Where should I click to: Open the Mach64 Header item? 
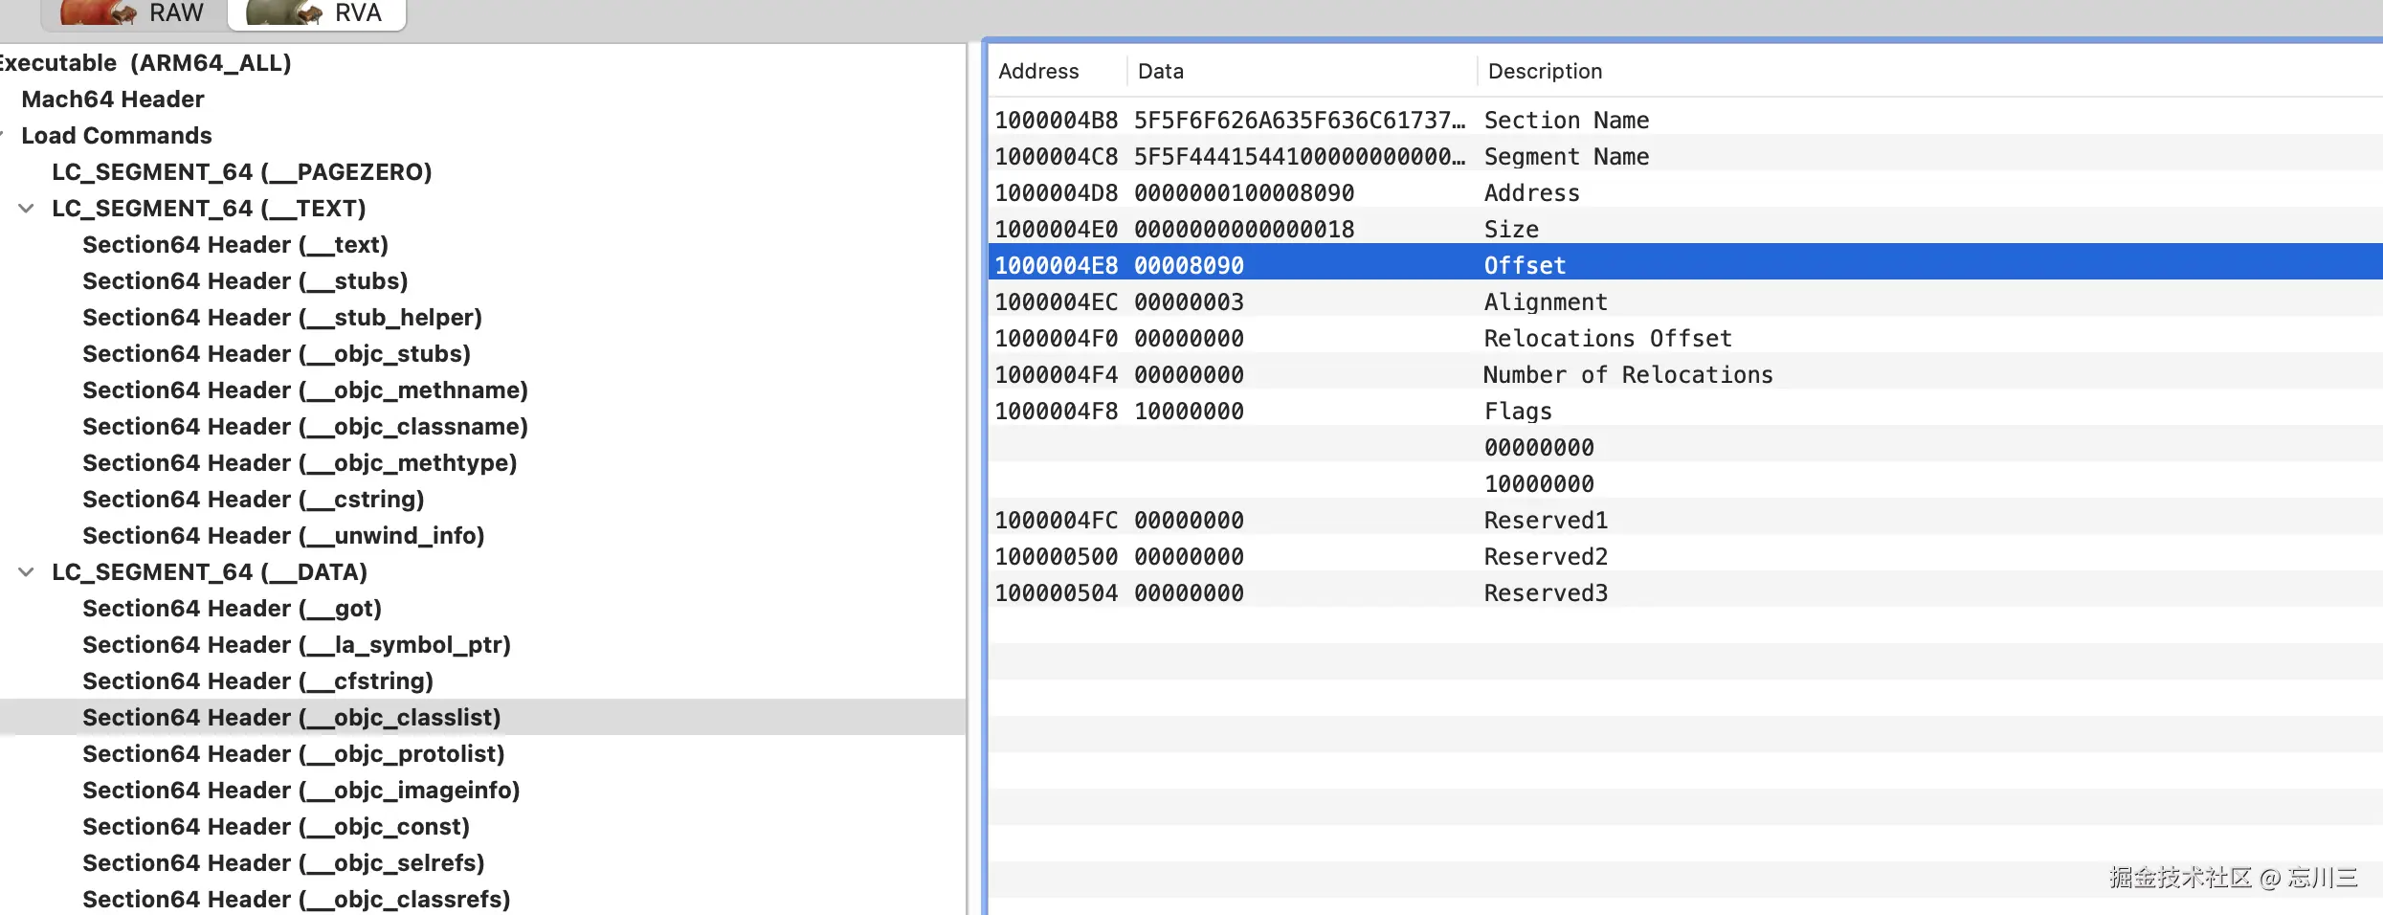click(113, 99)
